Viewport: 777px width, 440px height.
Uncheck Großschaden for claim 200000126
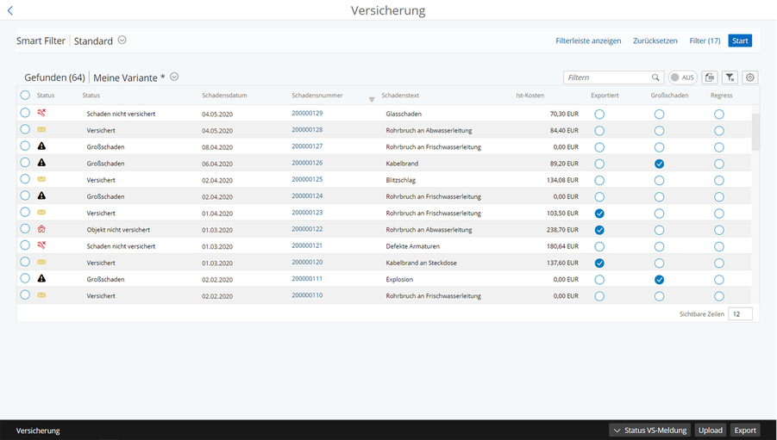pos(659,164)
